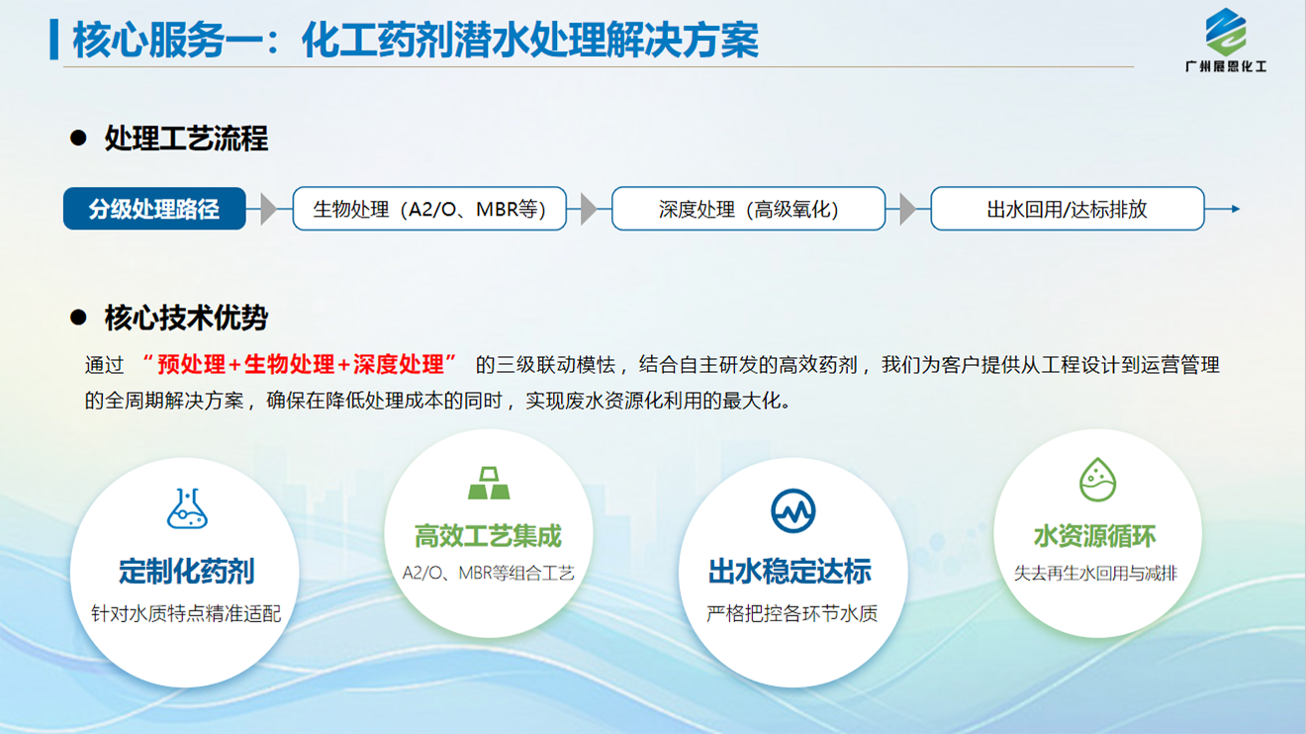Click the 处理工艺流程 section heading
This screenshot has width=1306, height=734.
pyautogui.click(x=186, y=138)
